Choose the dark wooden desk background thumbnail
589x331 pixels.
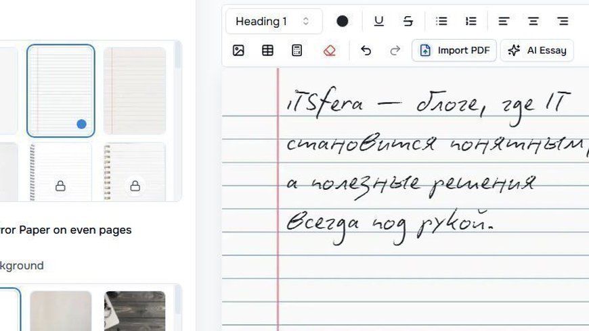[x=135, y=311]
